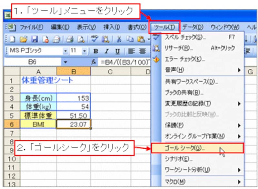This screenshot has height=189, width=258.
Task: Click the fx Insert Function icon
Action: 94,62
